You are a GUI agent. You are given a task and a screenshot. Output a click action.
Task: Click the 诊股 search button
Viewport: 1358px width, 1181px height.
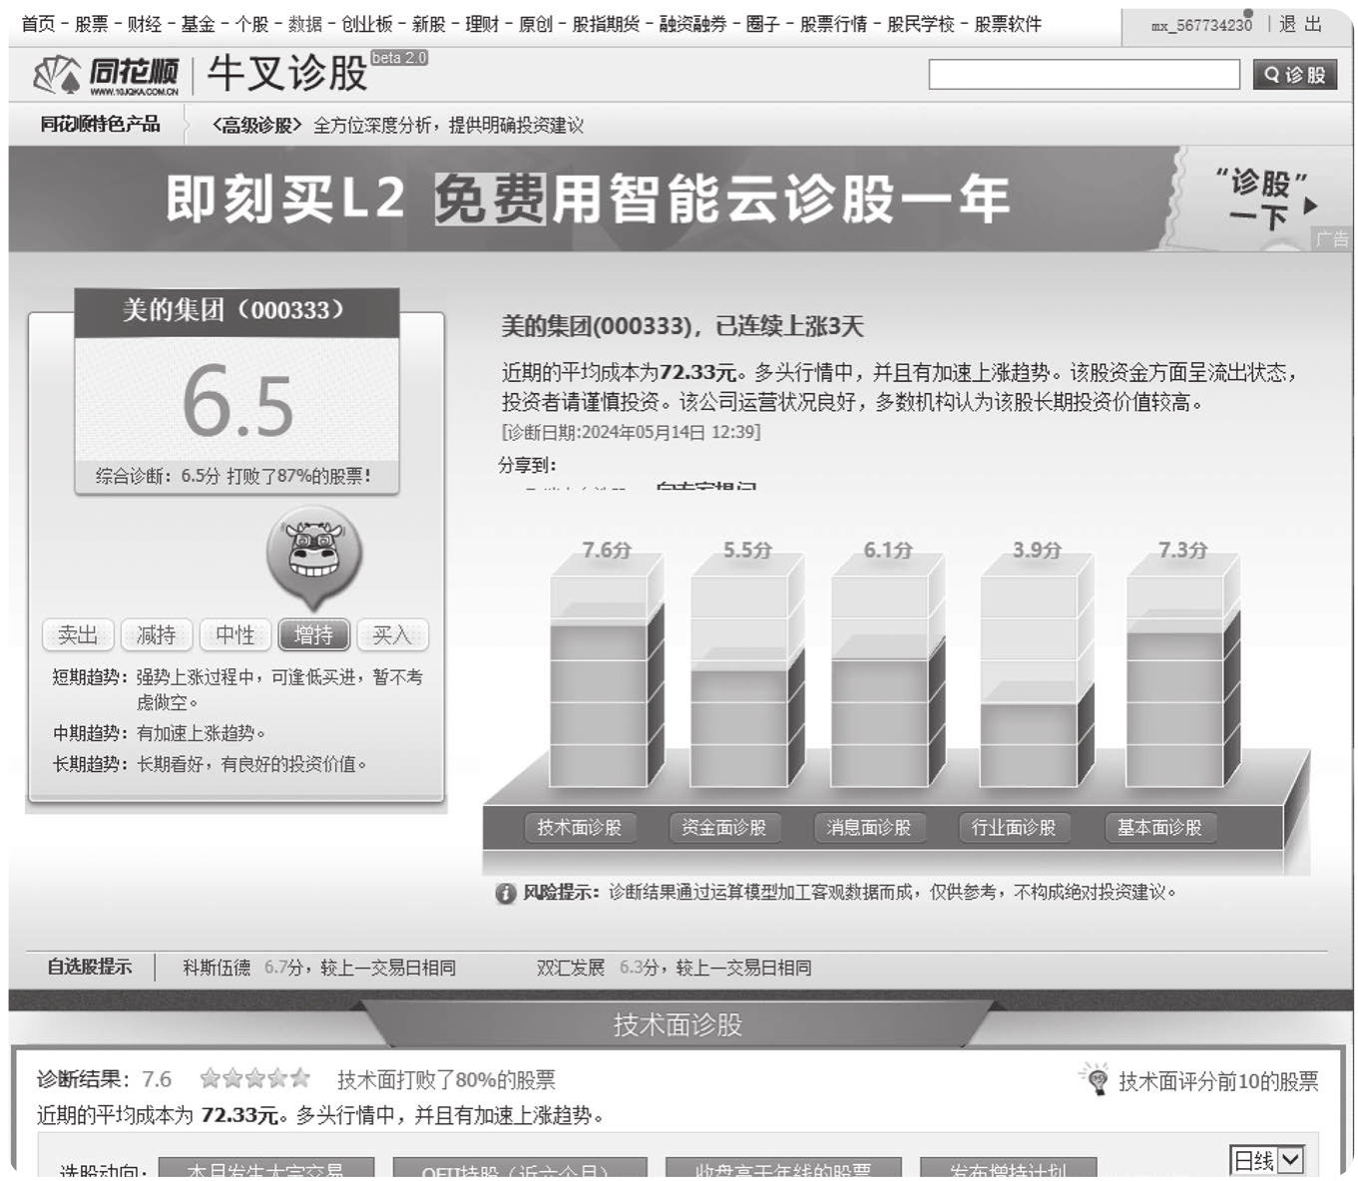pos(1294,75)
